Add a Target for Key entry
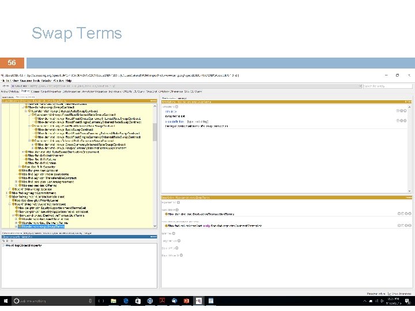The image size is (415, 311). [x=179, y=241]
